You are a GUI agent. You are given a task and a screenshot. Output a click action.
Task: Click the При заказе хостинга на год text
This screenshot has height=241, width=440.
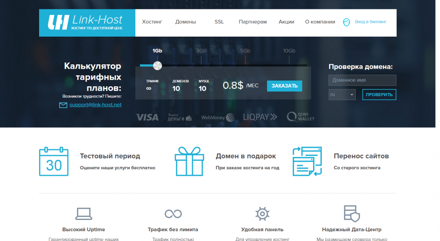[248, 168]
